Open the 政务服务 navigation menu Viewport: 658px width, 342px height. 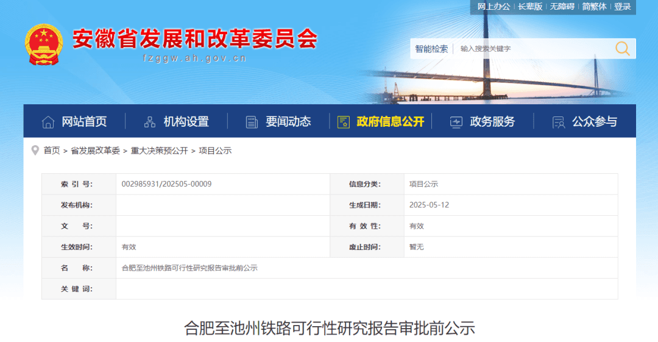[492, 122]
